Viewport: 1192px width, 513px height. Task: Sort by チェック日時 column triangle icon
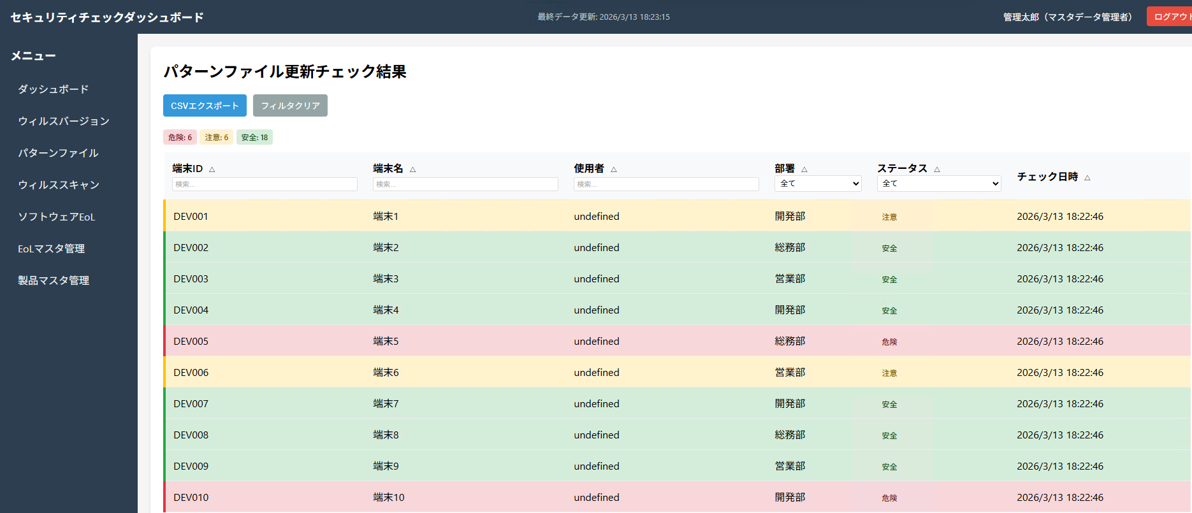[1087, 178]
